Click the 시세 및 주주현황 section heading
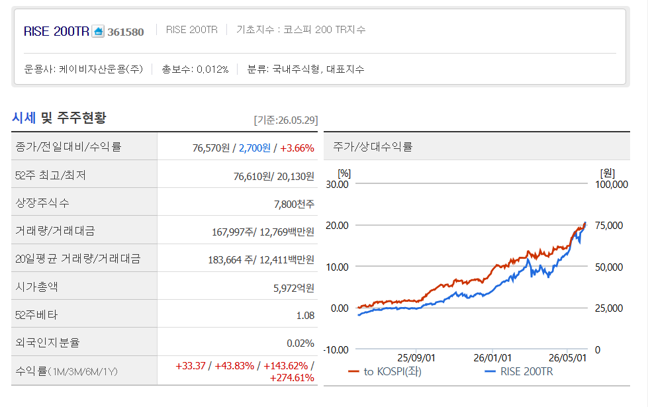This screenshot has width=648, height=407. (x=59, y=118)
